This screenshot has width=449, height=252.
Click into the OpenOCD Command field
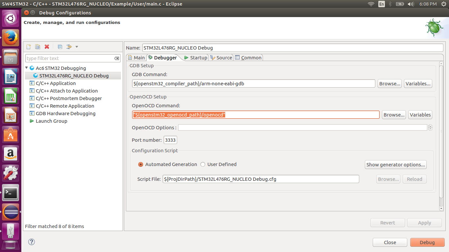click(x=256, y=115)
